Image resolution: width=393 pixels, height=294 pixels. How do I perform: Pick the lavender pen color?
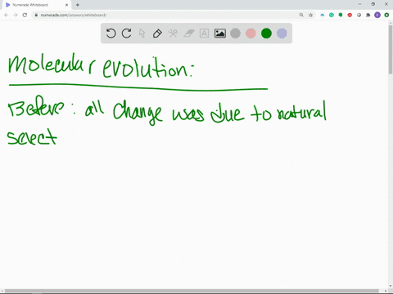coord(282,33)
